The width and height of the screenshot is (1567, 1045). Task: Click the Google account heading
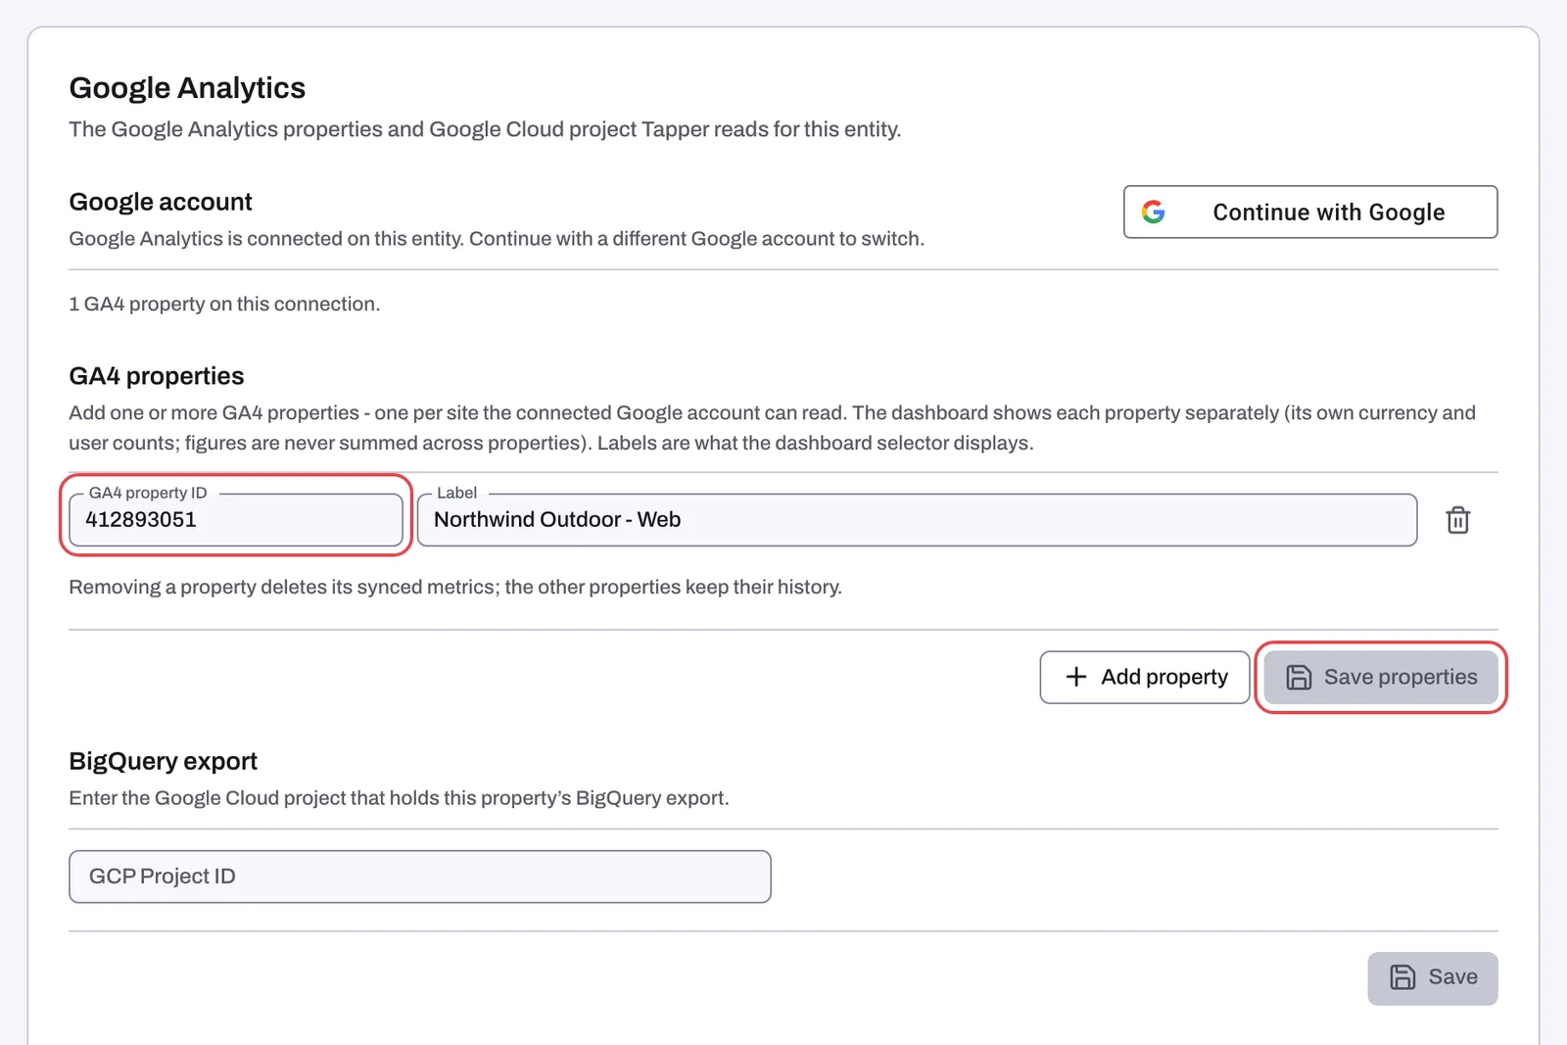pyautogui.click(x=161, y=202)
